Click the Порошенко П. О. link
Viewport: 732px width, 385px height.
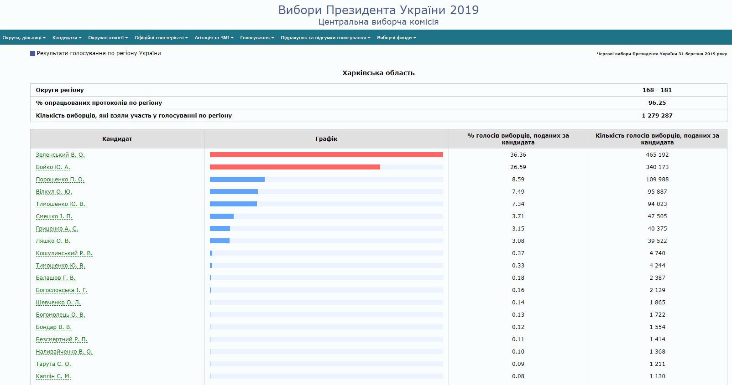[x=60, y=180]
